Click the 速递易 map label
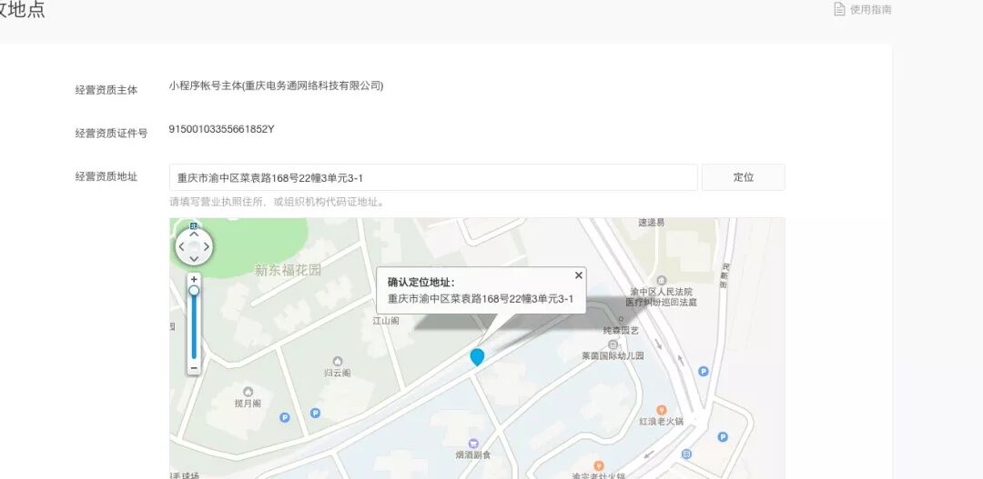Viewport: 983px width, 479px height. 652,223
